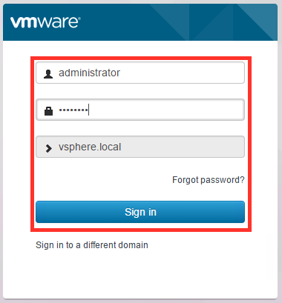Image resolution: width=282 pixels, height=303 pixels.
Task: Click the padlock icon in password field
Action: [x=48, y=111]
